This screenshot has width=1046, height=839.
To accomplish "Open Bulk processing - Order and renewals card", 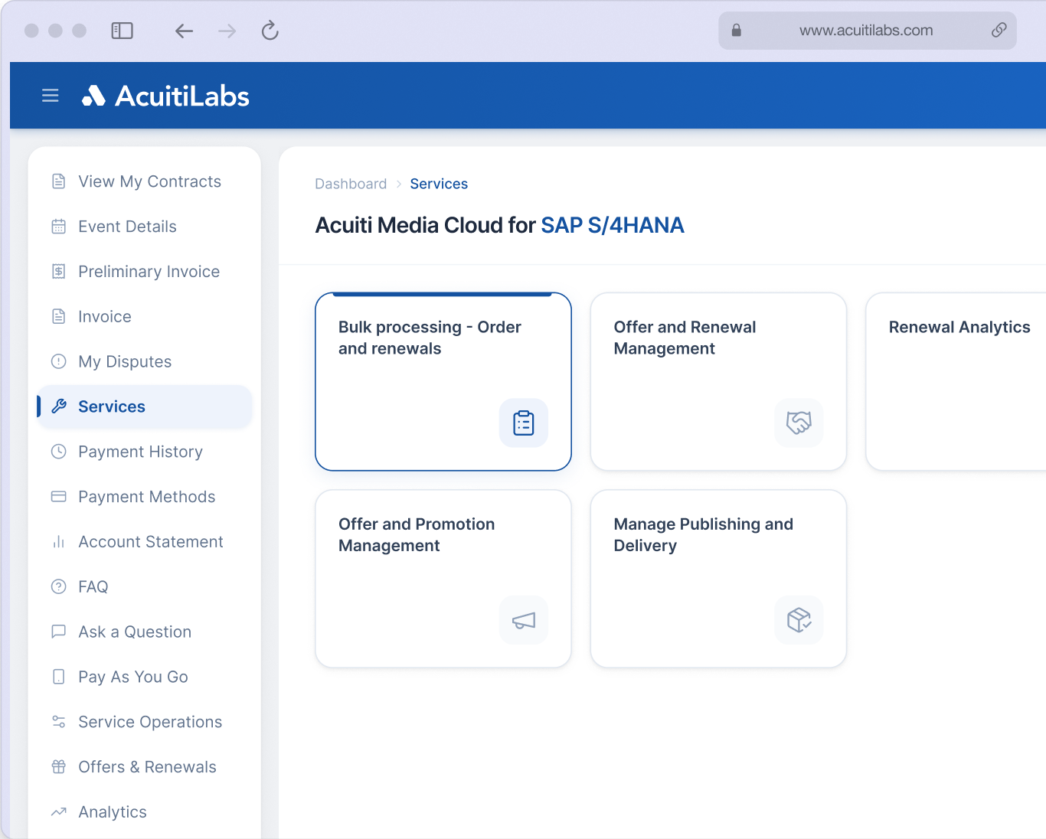I will 443,381.
